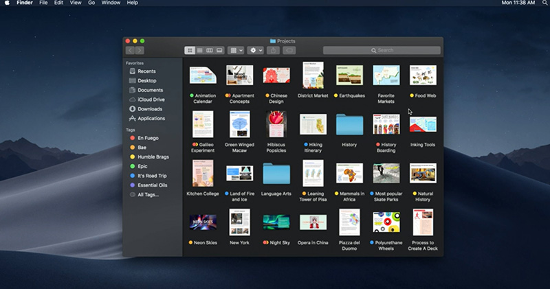This screenshot has width=550, height=289.
Task: Select iCloud Drive in the sidebar
Action: point(151,100)
